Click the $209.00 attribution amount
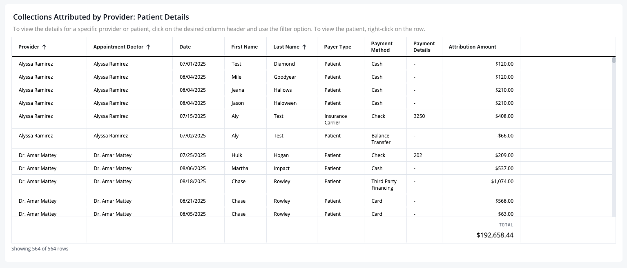 point(504,155)
